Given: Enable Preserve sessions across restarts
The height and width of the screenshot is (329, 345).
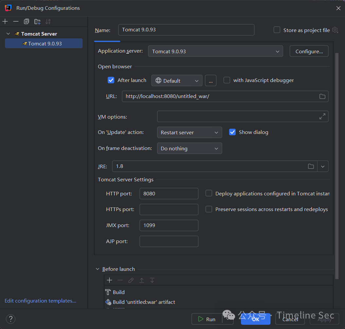Looking at the screenshot, I should point(209,209).
